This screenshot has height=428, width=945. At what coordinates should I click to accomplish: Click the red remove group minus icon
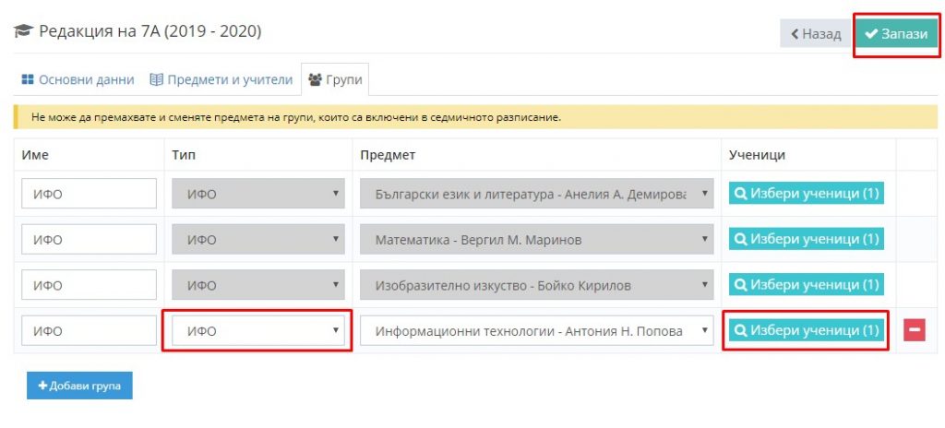tap(914, 330)
